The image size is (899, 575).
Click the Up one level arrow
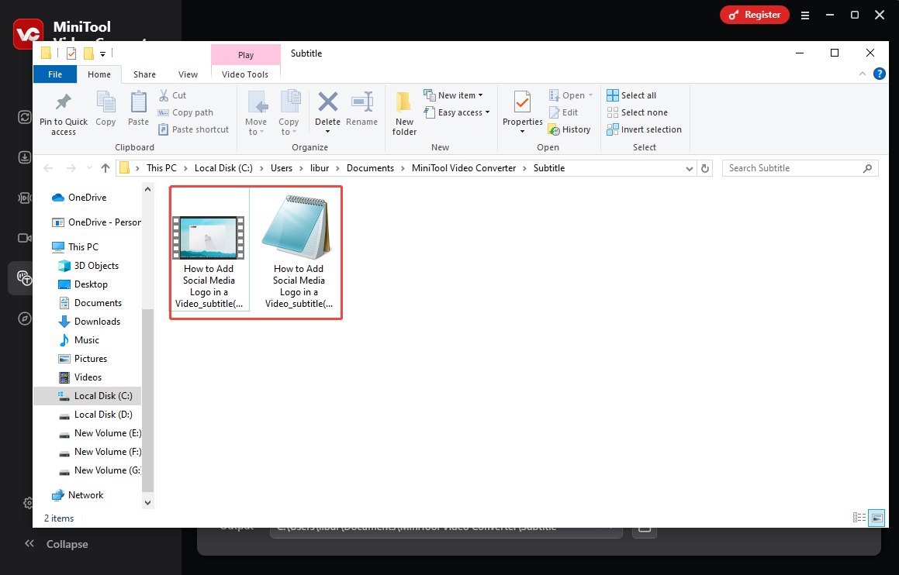[x=105, y=168]
